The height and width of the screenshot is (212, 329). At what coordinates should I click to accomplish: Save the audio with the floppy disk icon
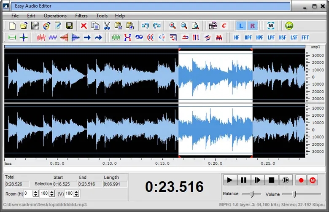(69, 26)
